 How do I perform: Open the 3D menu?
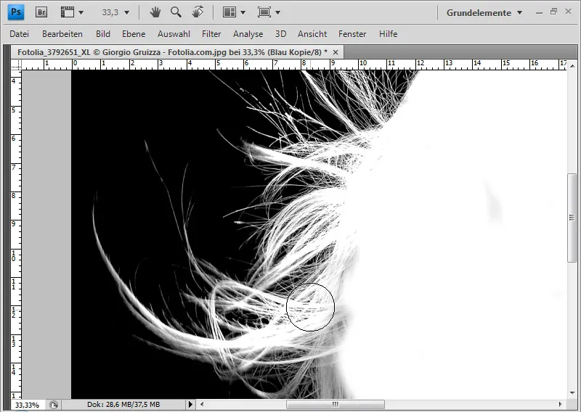coord(280,34)
